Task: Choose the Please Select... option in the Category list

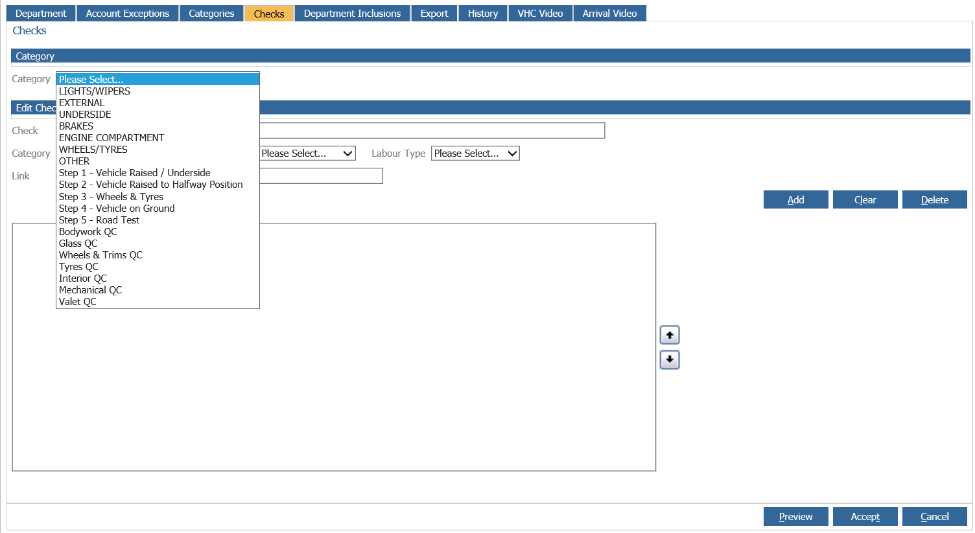Action: [x=158, y=79]
